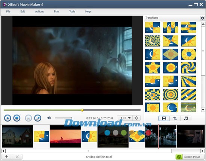Play the movie preview

point(7,118)
